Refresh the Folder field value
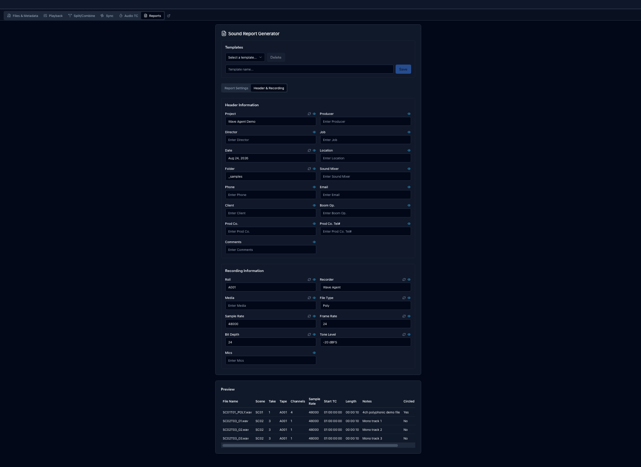The width and height of the screenshot is (641, 467). click(x=309, y=168)
